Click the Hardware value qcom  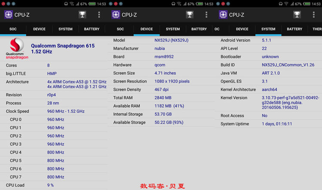click(160, 65)
